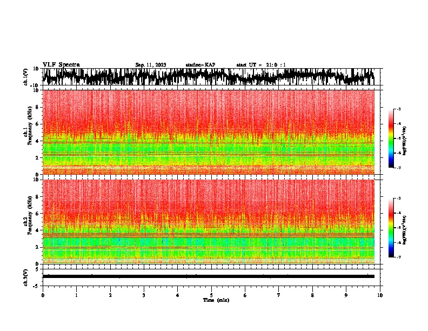Click the "10" tick label ending Time axis

pos(380,295)
